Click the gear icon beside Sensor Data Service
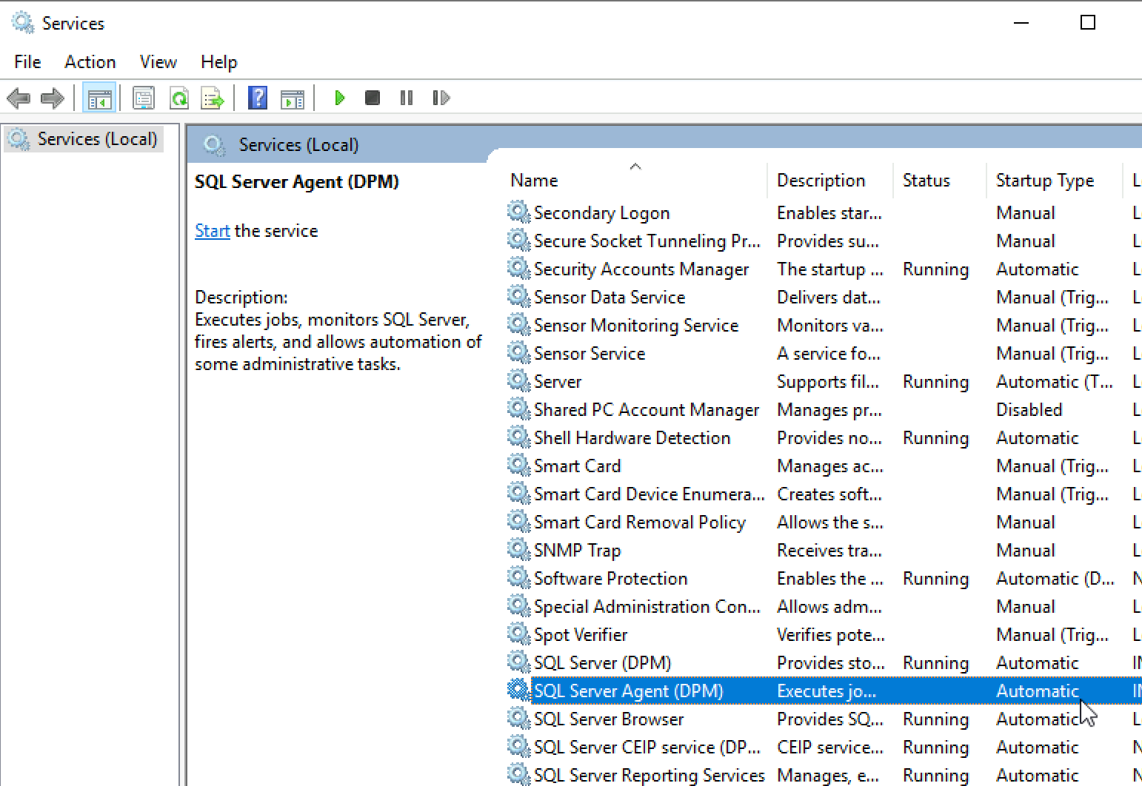Screen dimensions: 1142x786 pyautogui.click(x=518, y=297)
